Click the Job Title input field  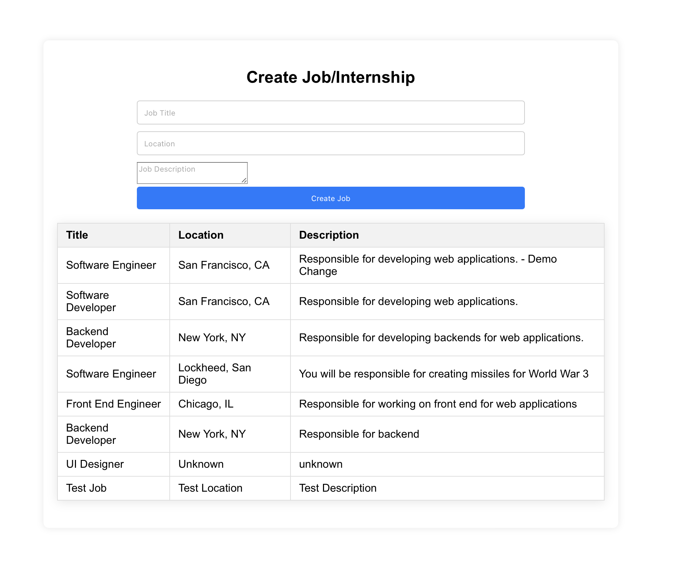tap(331, 112)
